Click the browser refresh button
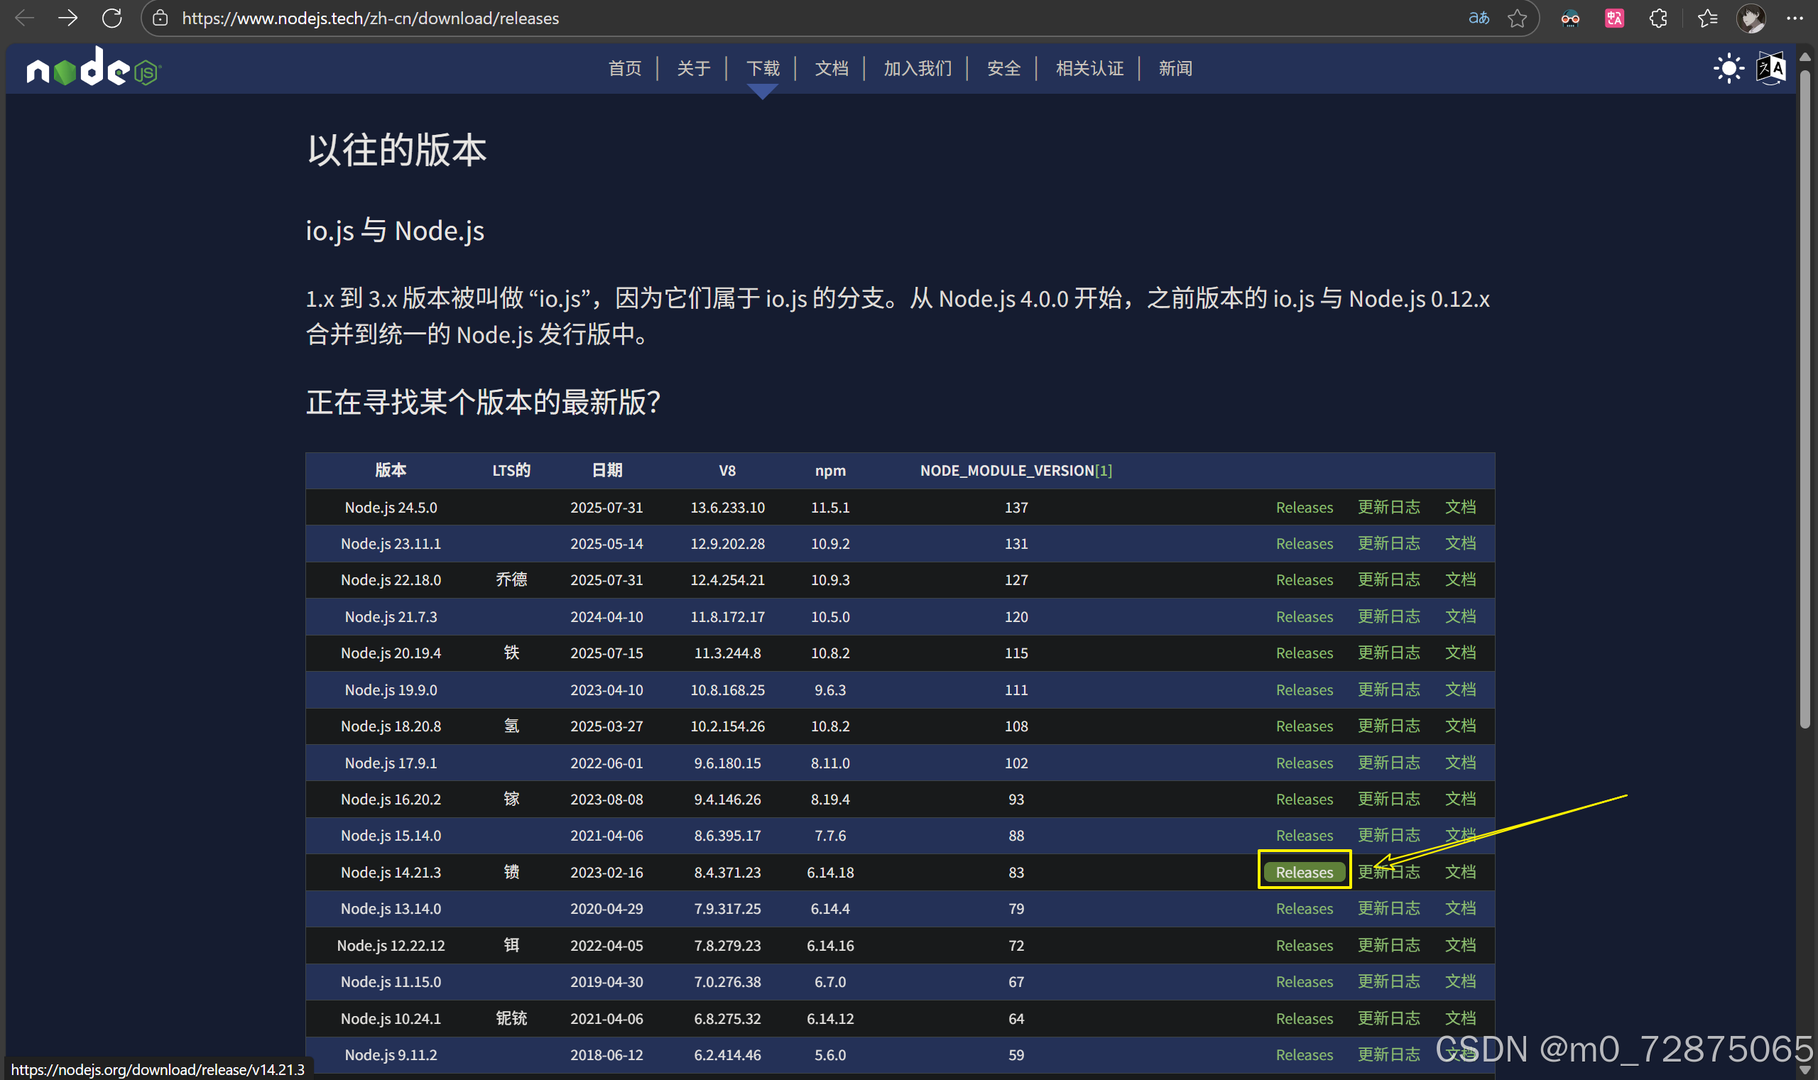Viewport: 1818px width, 1080px height. tap(111, 18)
